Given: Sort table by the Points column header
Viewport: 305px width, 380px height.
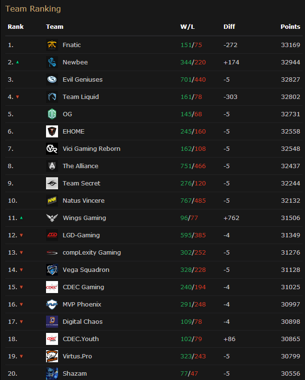Looking at the screenshot, I should (x=290, y=27).
